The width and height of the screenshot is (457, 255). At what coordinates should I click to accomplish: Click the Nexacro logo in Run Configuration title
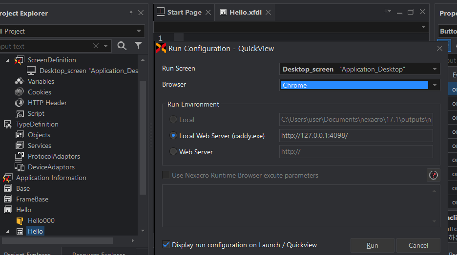[161, 48]
